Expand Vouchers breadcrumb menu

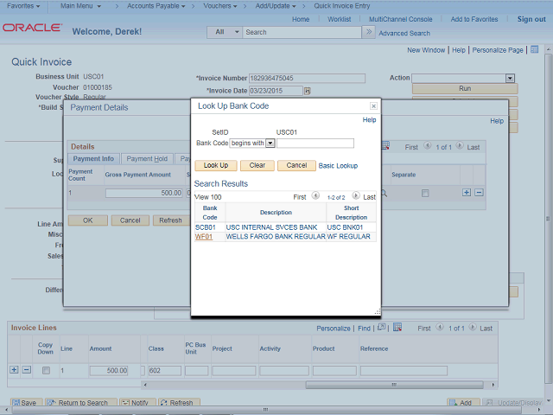click(220, 6)
